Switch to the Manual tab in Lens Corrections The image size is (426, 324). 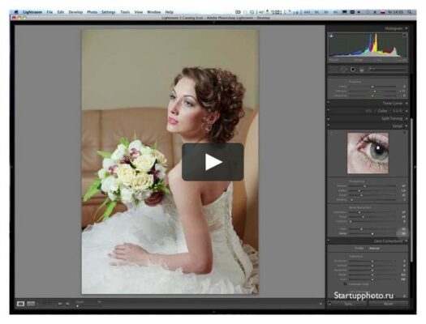(374, 249)
